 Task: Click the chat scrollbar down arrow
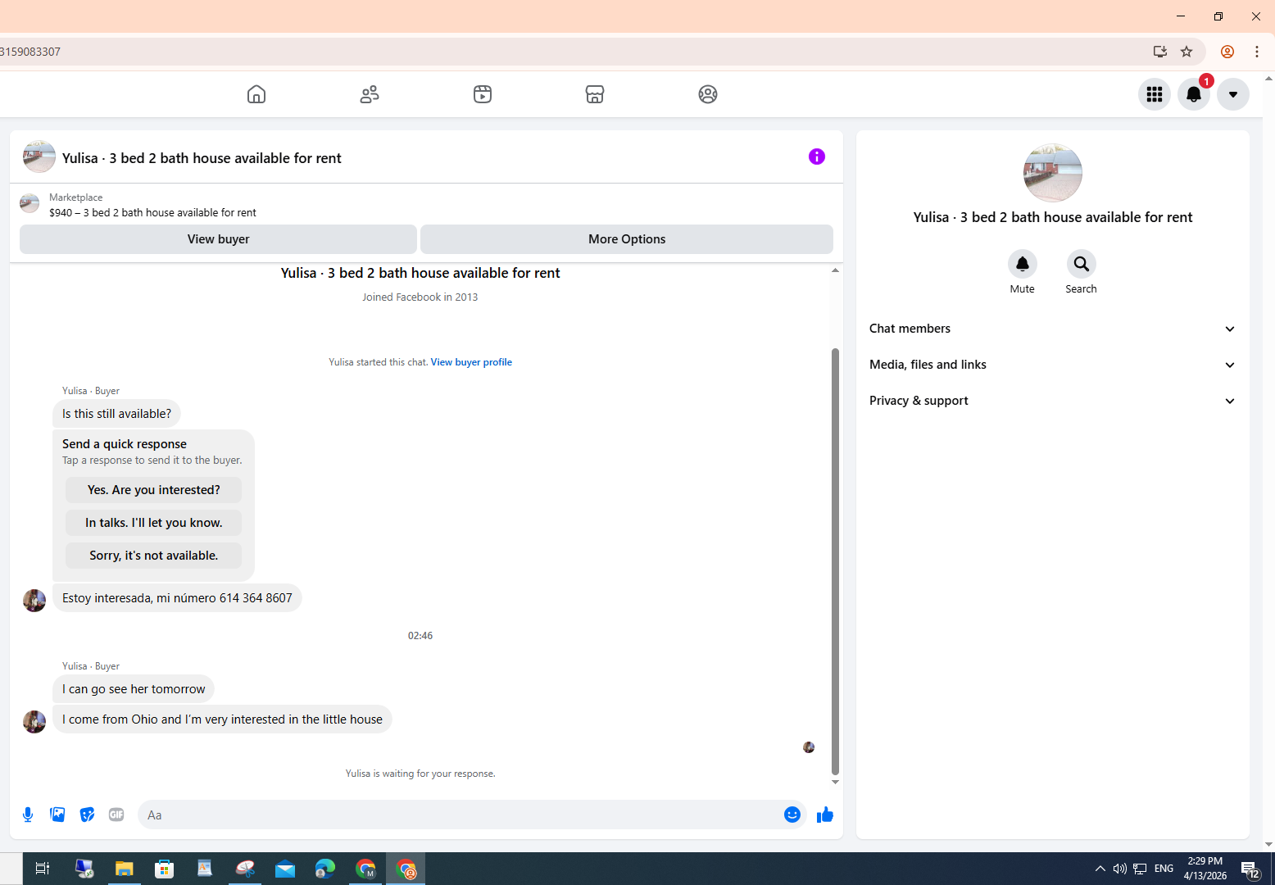835,782
